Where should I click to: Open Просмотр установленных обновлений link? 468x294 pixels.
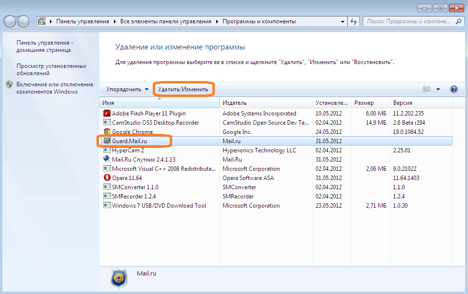51,70
